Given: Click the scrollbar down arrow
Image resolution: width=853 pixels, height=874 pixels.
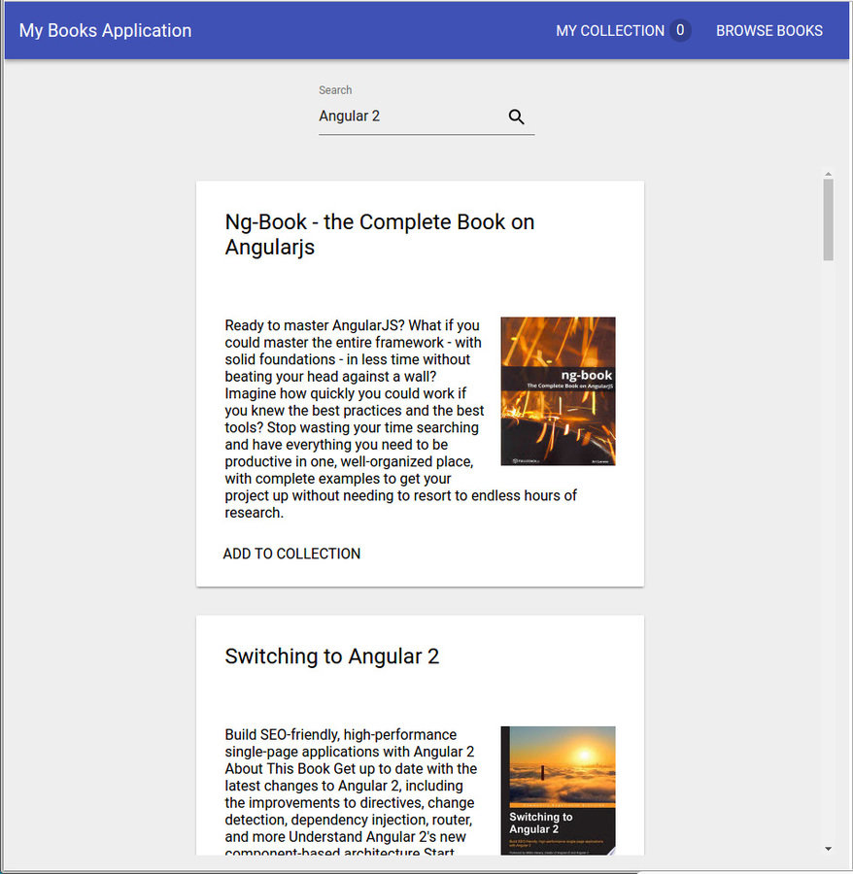Looking at the screenshot, I should [x=828, y=849].
